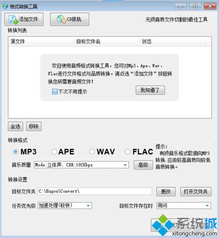219x238 pixels.
Task: Click the 高级 advanced button
Action: click(143, 165)
